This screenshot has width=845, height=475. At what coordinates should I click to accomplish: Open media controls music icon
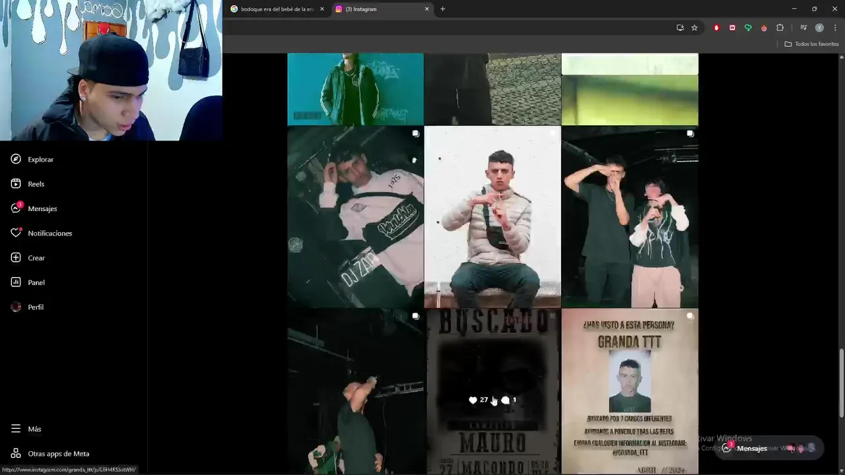tap(803, 28)
